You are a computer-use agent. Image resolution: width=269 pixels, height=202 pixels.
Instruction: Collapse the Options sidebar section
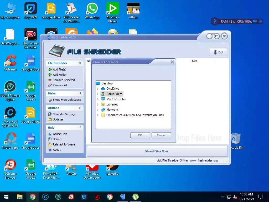coord(80,108)
